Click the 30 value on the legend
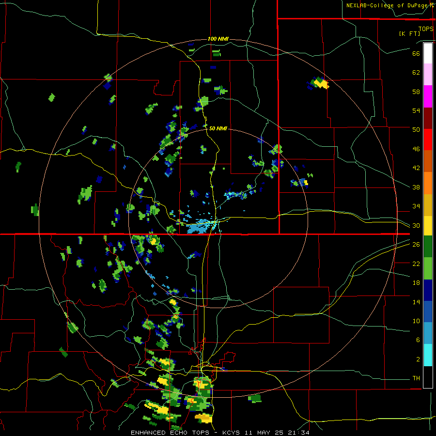 416,225
